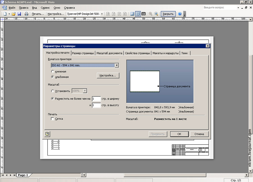This screenshot has width=253, height=182.
Task: Open the HP DesignJet printer dropdown
Action: 102,14
